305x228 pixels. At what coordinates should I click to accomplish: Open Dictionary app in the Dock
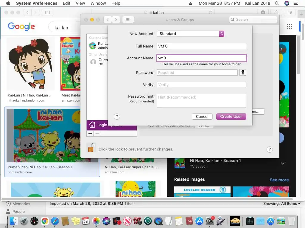189,221
